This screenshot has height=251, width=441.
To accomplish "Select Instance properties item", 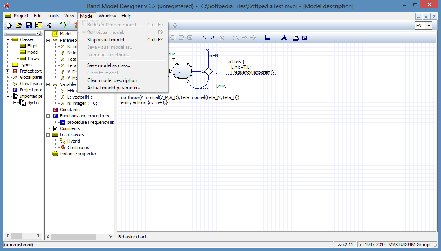I will (x=78, y=154).
